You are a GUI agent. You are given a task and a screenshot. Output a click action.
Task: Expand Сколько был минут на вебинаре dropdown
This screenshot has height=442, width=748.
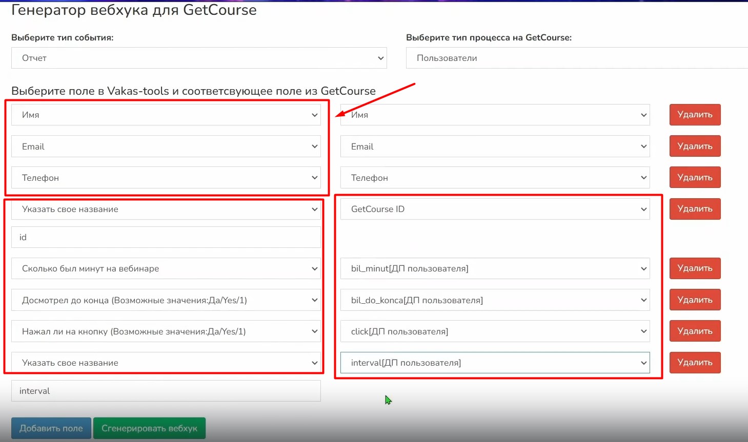click(x=166, y=268)
